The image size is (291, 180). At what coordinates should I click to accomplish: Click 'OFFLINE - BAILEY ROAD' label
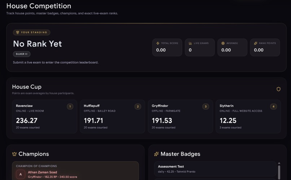click(100, 111)
